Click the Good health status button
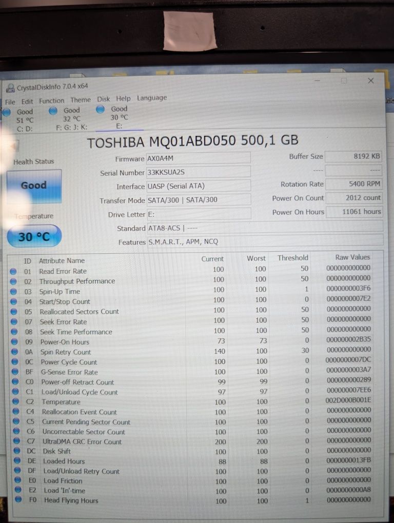Screen dimensions: 394x523 pos(34,186)
